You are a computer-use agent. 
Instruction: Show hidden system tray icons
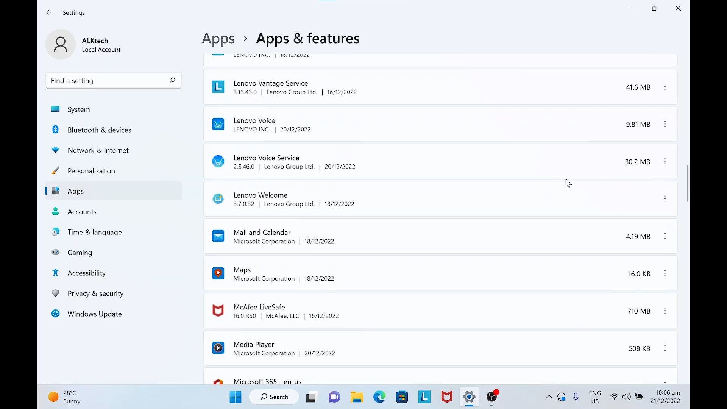coord(549,397)
